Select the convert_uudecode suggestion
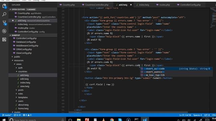 176,69
